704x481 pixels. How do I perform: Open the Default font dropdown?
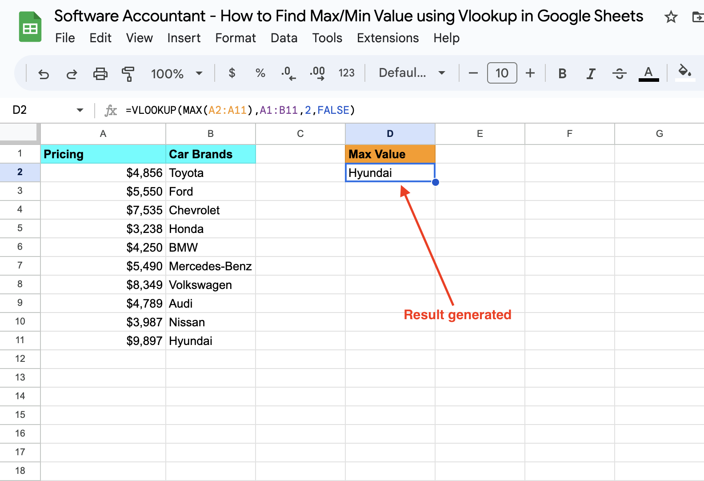click(x=412, y=73)
